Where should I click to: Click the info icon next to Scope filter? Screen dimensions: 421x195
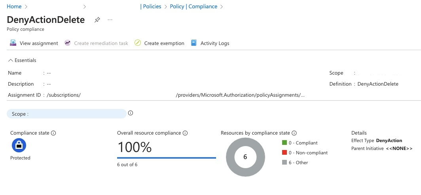tap(131, 113)
